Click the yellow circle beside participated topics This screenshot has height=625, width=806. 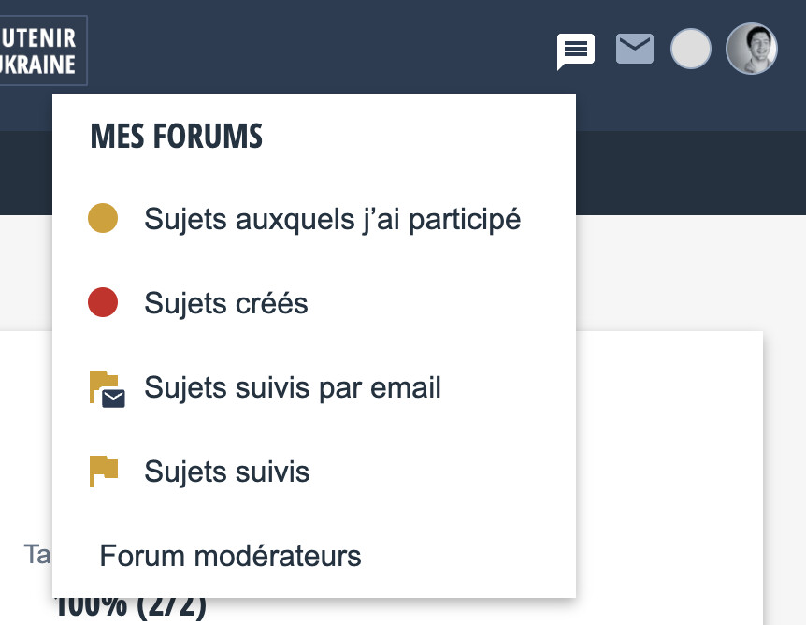point(103,219)
